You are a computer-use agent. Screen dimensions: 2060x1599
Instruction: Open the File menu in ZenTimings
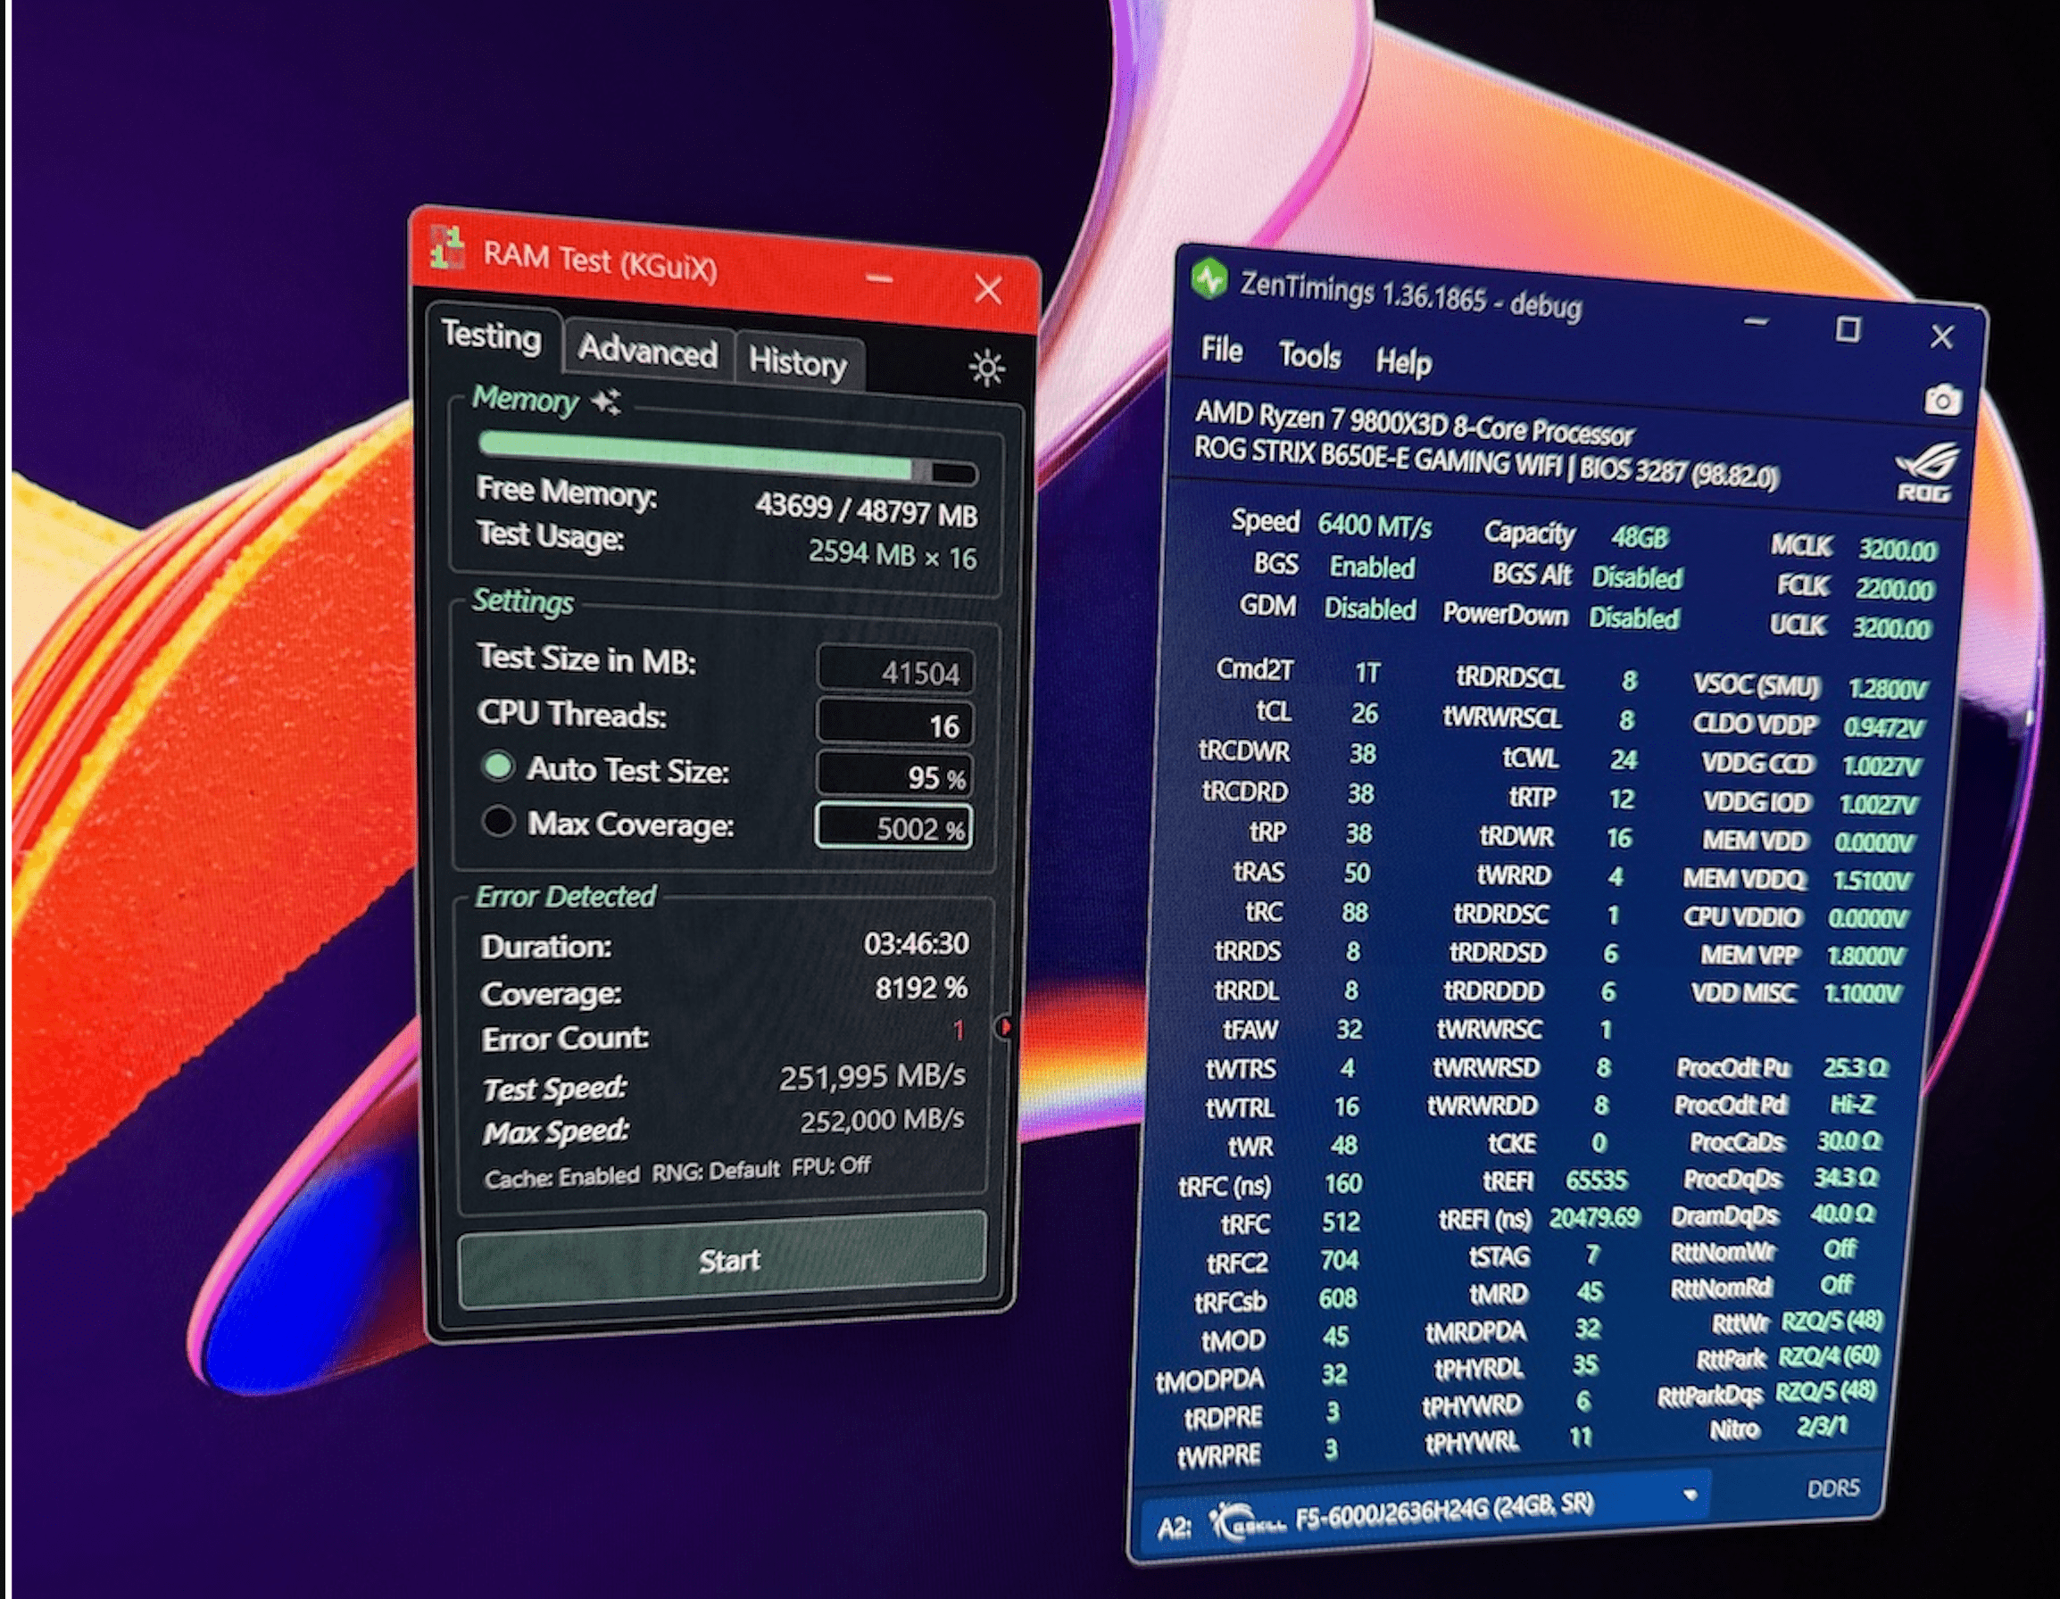tap(1222, 350)
